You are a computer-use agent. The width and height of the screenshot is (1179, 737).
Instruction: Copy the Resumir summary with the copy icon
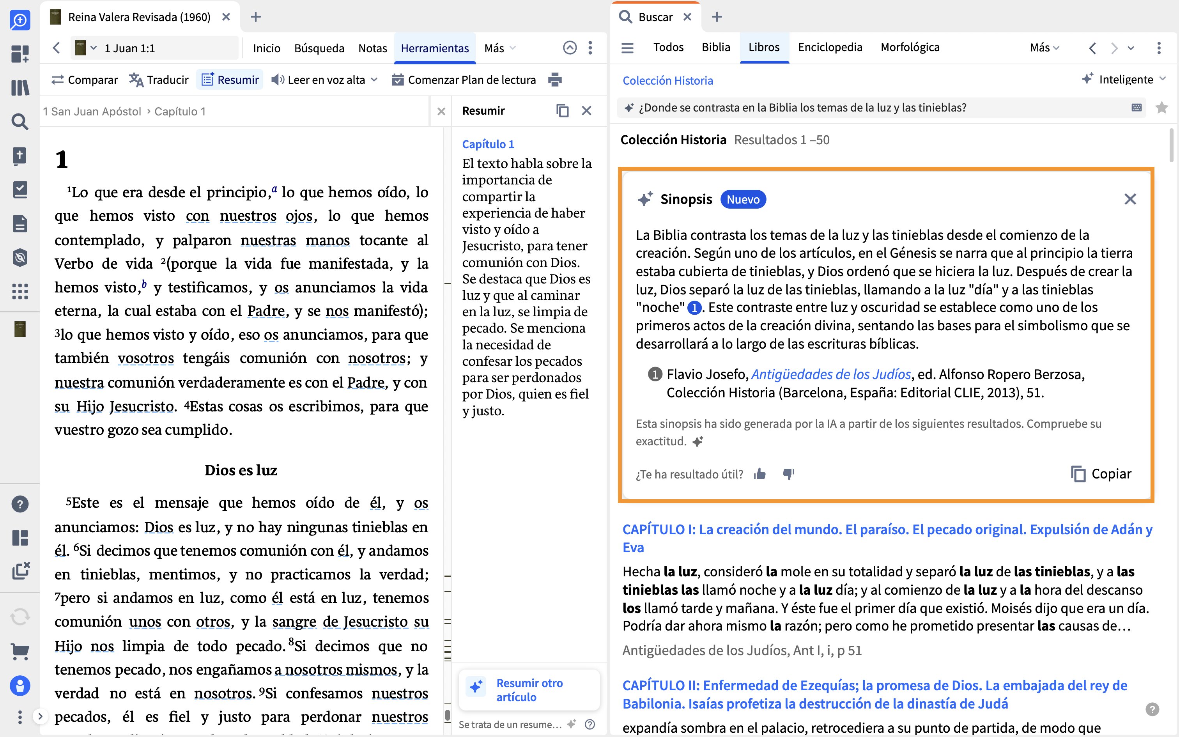pyautogui.click(x=562, y=111)
